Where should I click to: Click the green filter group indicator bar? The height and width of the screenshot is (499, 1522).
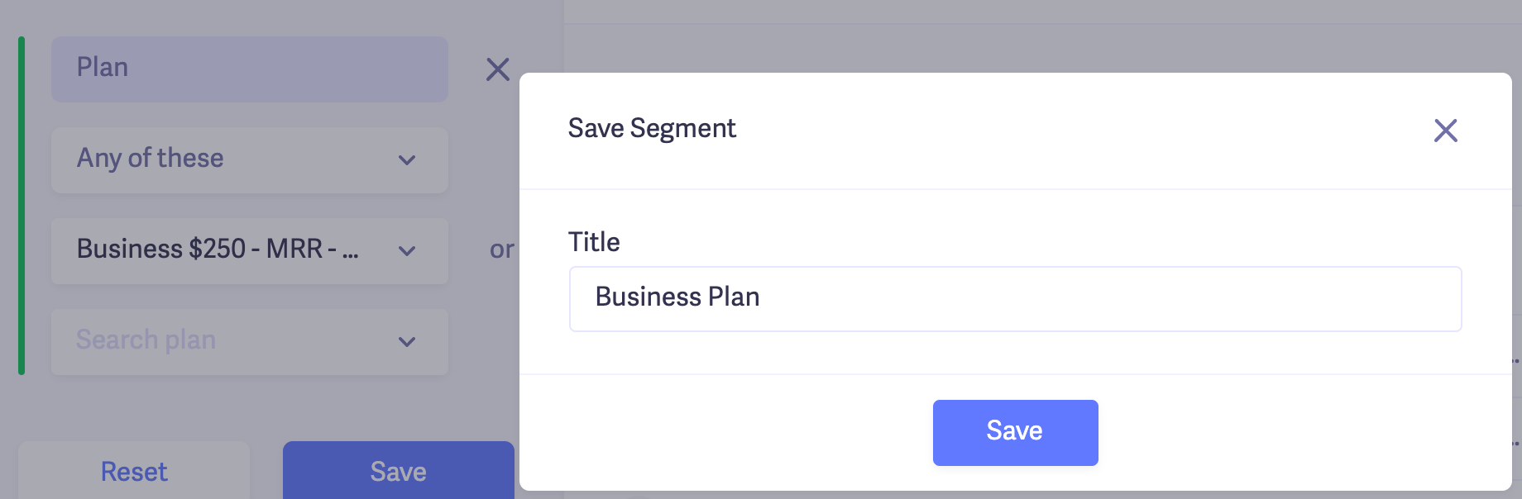click(x=22, y=205)
